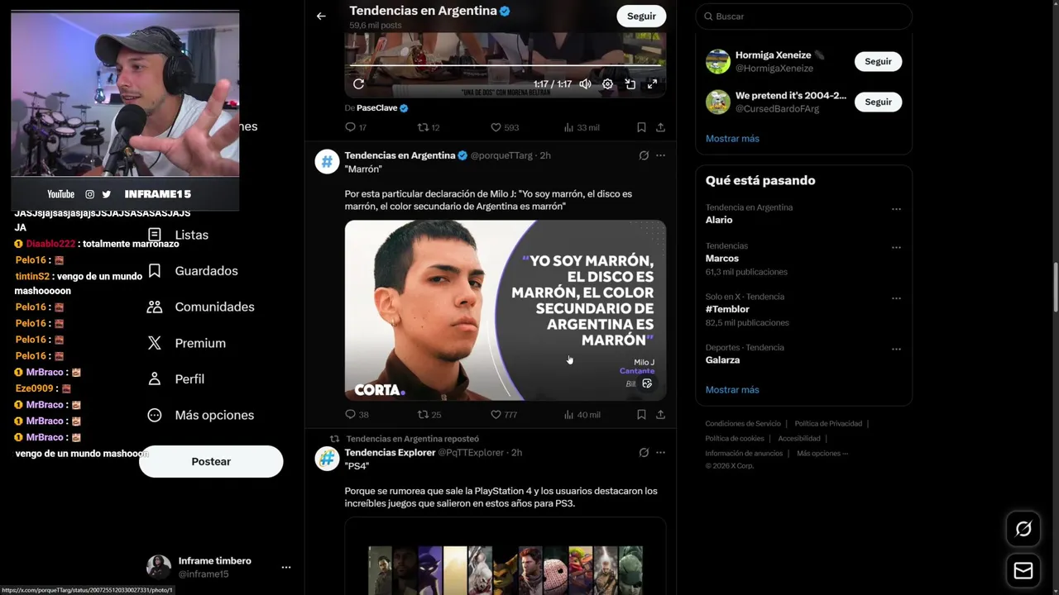Open Información de anuncios link
1059x595 pixels.
[744, 454]
